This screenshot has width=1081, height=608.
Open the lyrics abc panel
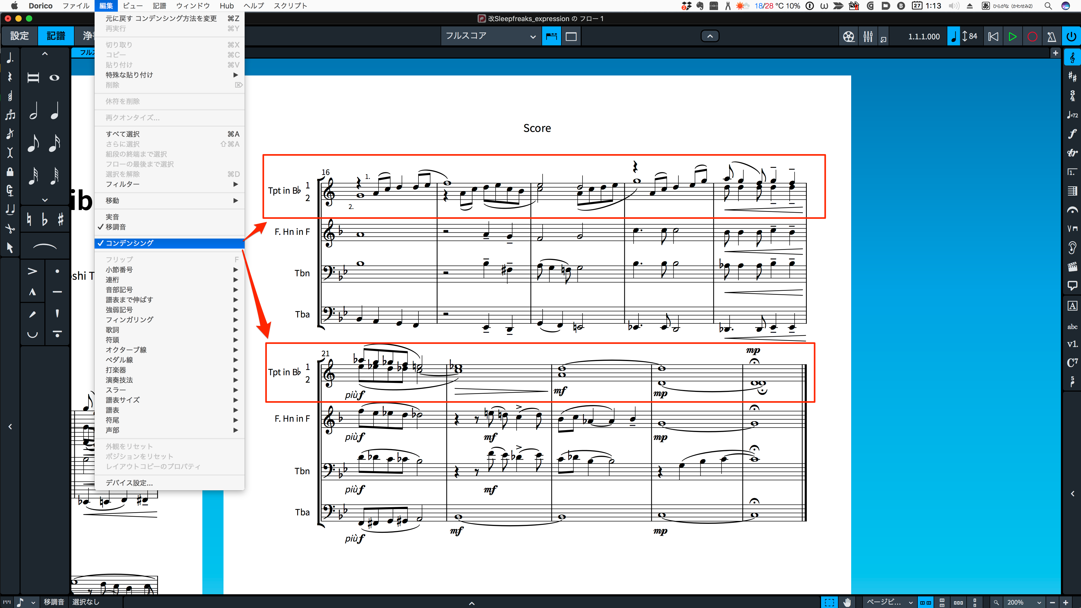(1072, 327)
